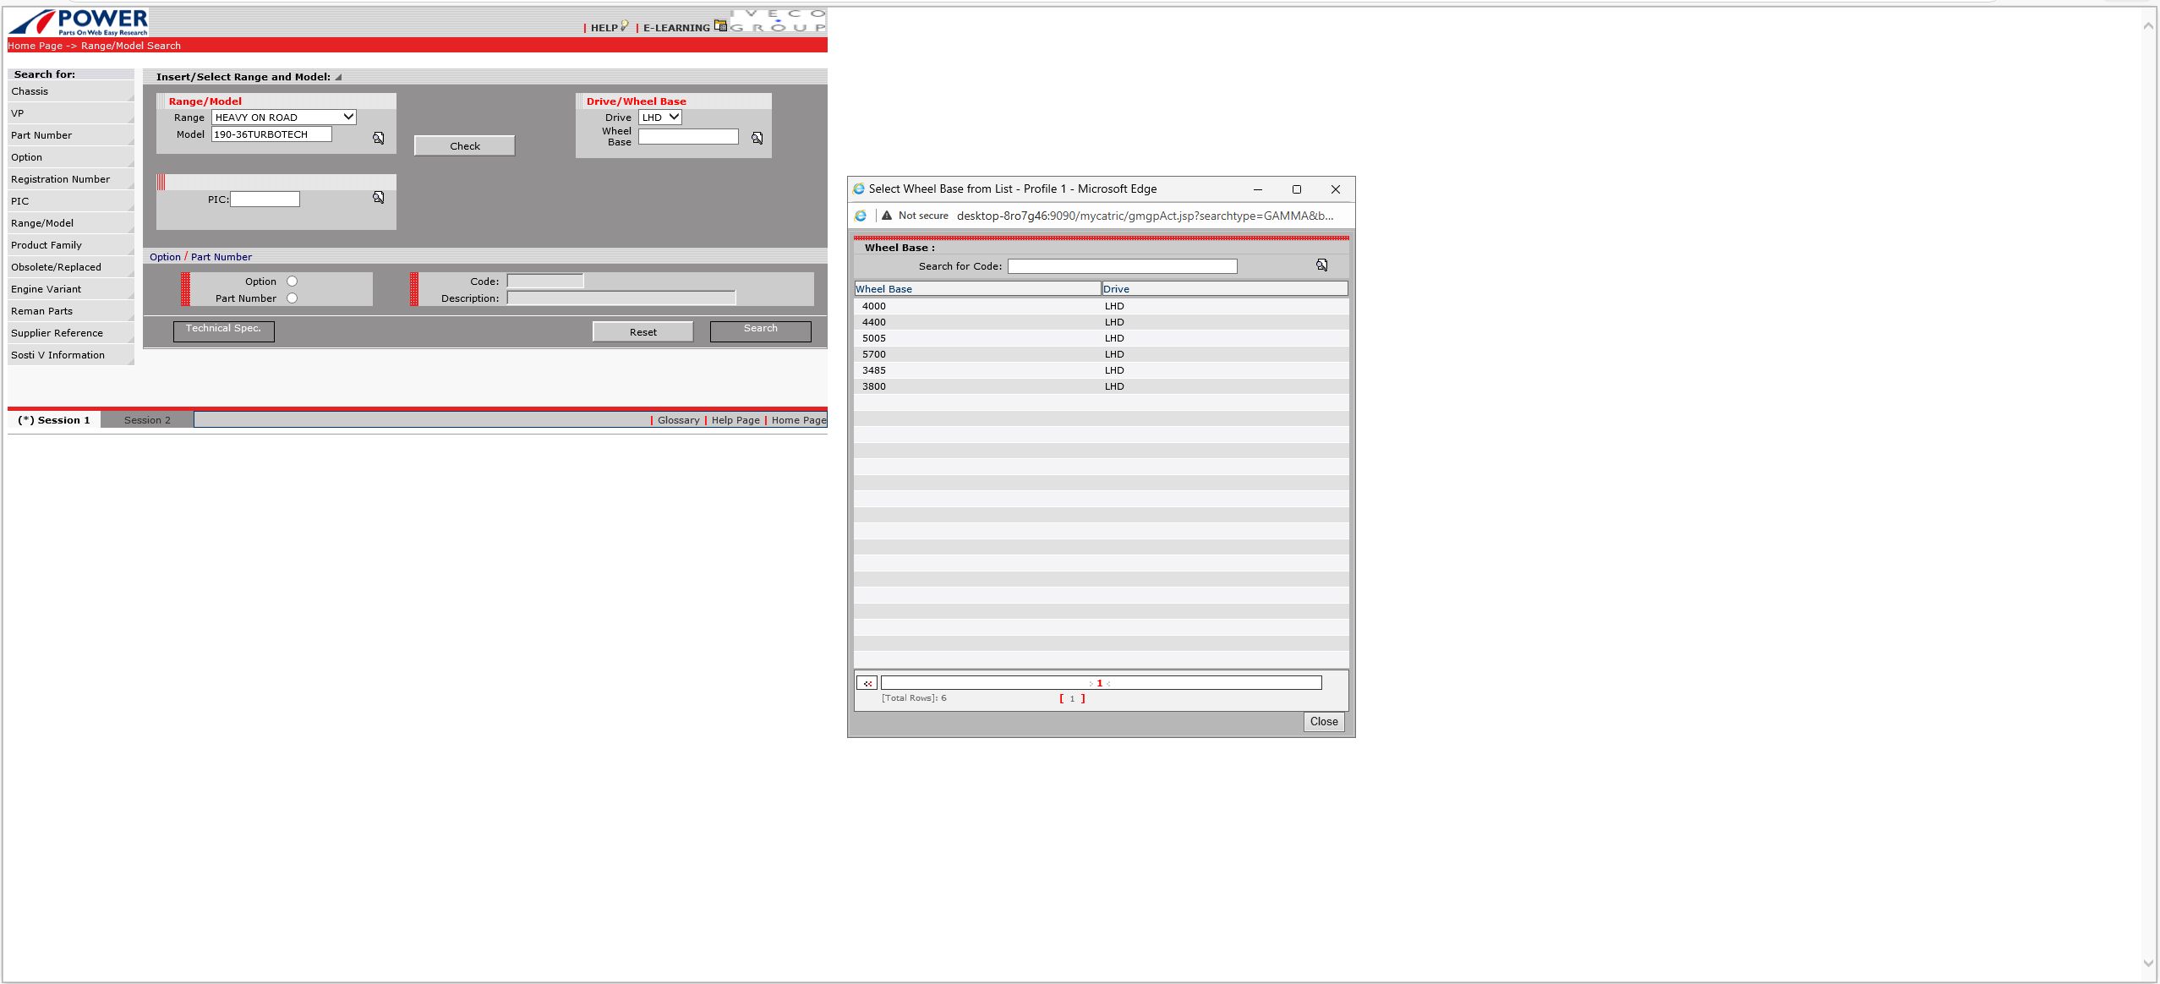
Task: Click popup Search for Code magnifier icon
Action: click(x=1321, y=265)
